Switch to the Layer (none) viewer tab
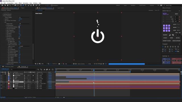Screen dimensions: 182x102 (61, 8)
